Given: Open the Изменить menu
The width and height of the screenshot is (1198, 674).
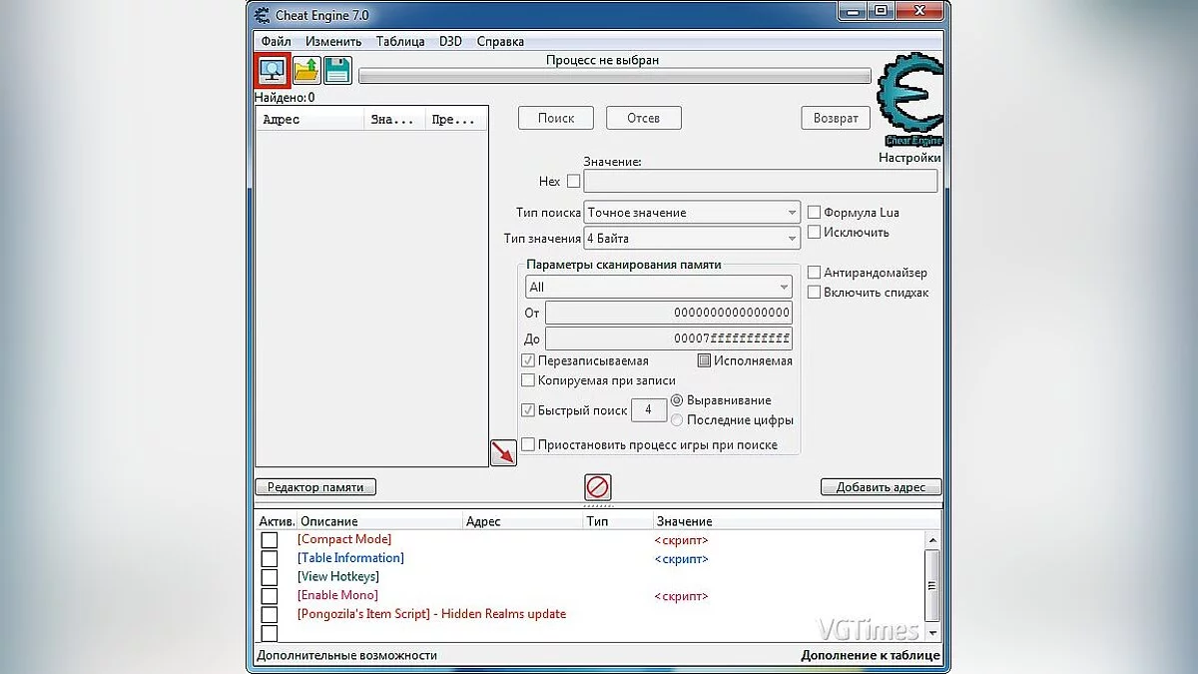Looking at the screenshot, I should click(333, 41).
